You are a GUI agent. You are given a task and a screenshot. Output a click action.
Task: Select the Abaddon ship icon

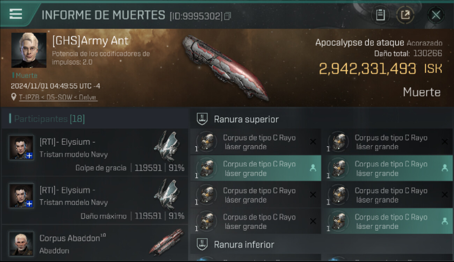point(167,242)
